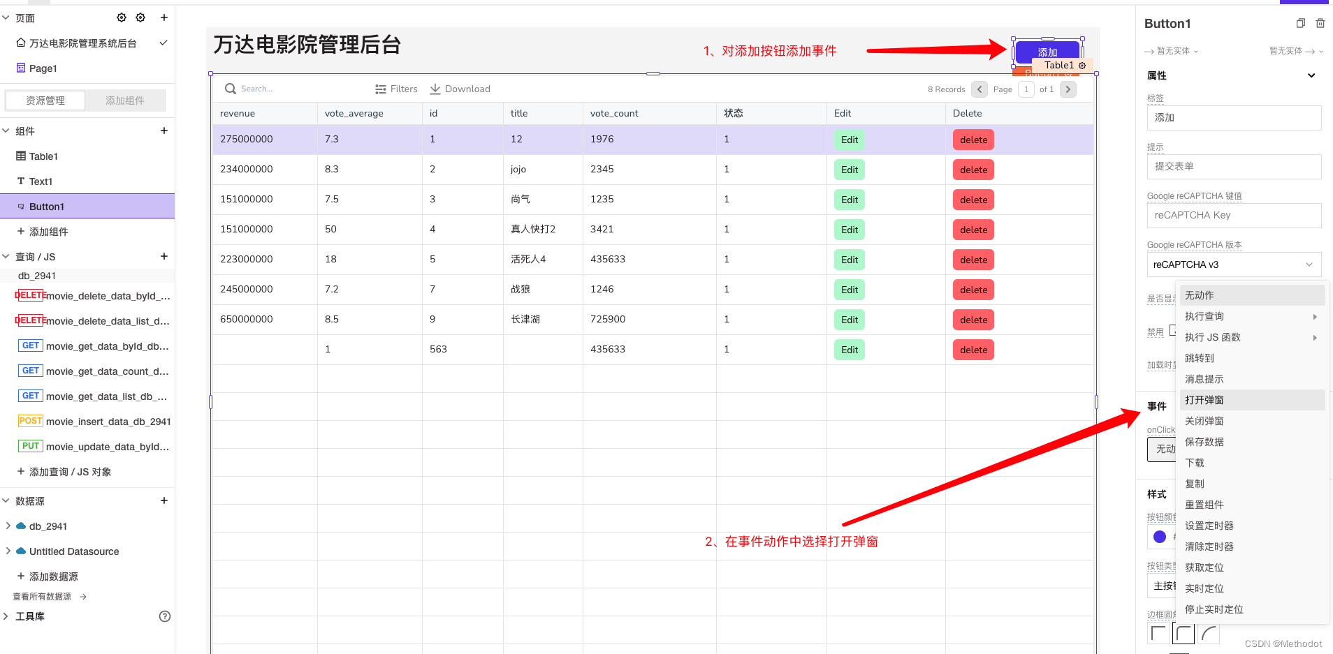Select Button1 in the component tree
This screenshot has width=1333, height=654.
(x=87, y=207)
